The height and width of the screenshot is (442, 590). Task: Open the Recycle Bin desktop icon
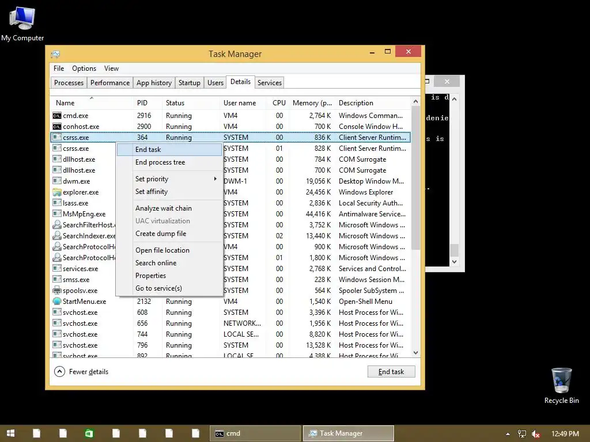(561, 386)
